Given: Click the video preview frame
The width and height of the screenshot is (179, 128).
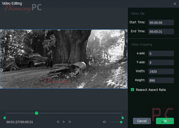Looking at the screenshot, I should [x=64, y=59].
